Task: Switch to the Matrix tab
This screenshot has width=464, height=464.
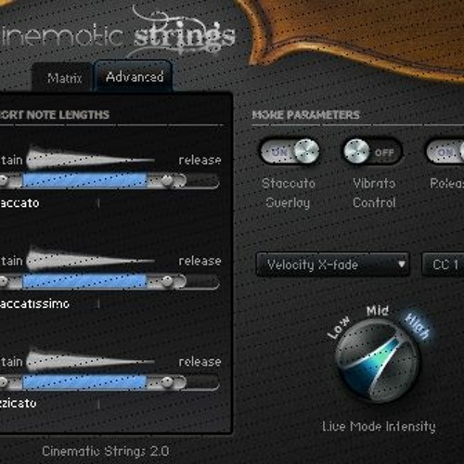Action: [64, 78]
